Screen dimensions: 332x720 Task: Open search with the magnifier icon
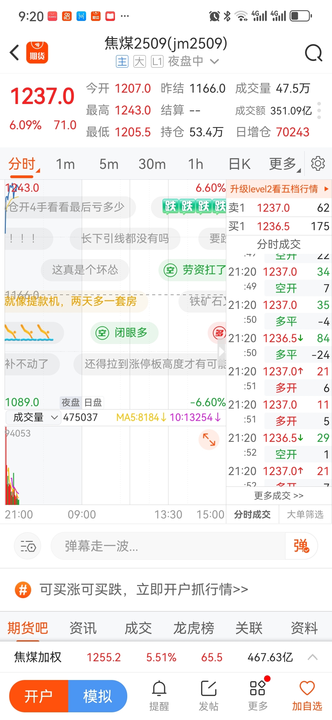coord(314,53)
